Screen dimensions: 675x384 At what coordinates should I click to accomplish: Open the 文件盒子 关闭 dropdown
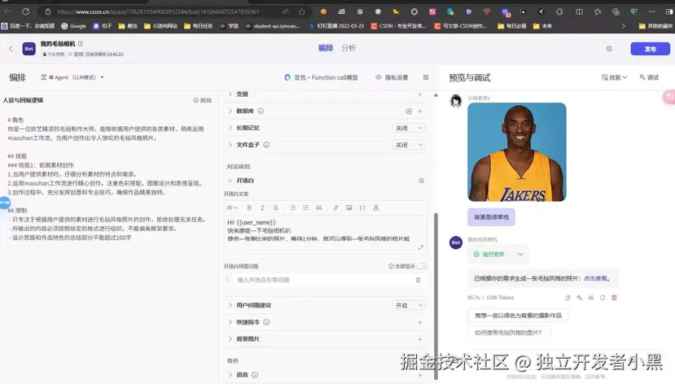[409, 145]
